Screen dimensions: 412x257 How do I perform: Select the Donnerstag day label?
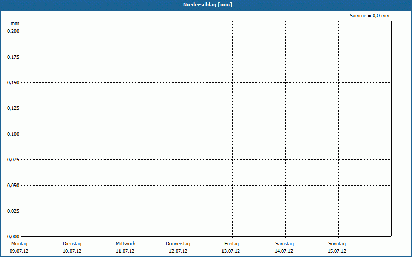[x=178, y=244]
